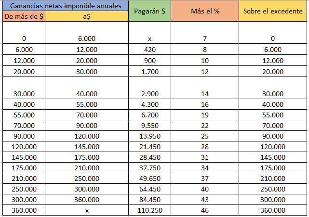Click the cell showing 64.450
Screen dimensions: 309x217
click(149, 189)
